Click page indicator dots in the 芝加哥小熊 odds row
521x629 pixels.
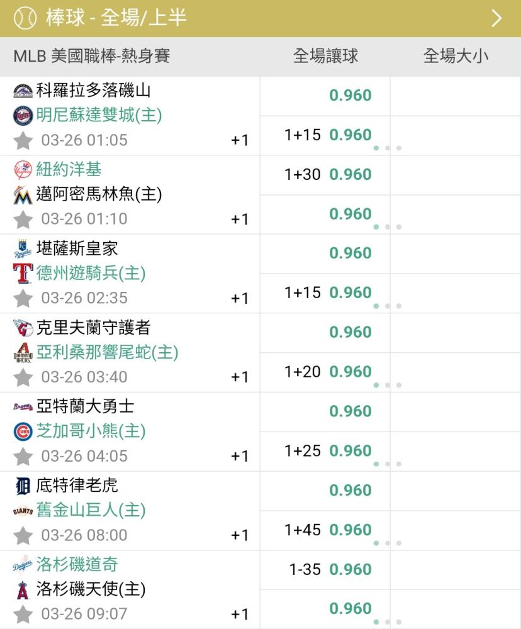coord(387,464)
